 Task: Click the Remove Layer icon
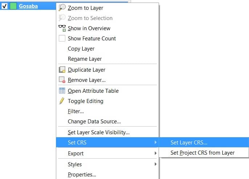pyautogui.click(x=62, y=80)
